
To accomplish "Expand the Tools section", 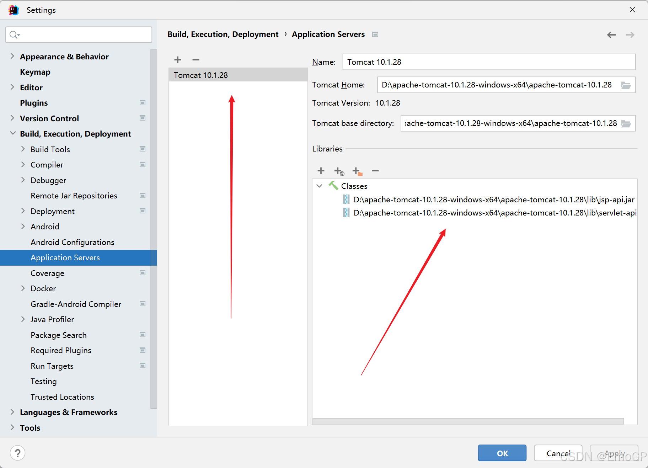I will 12,427.
